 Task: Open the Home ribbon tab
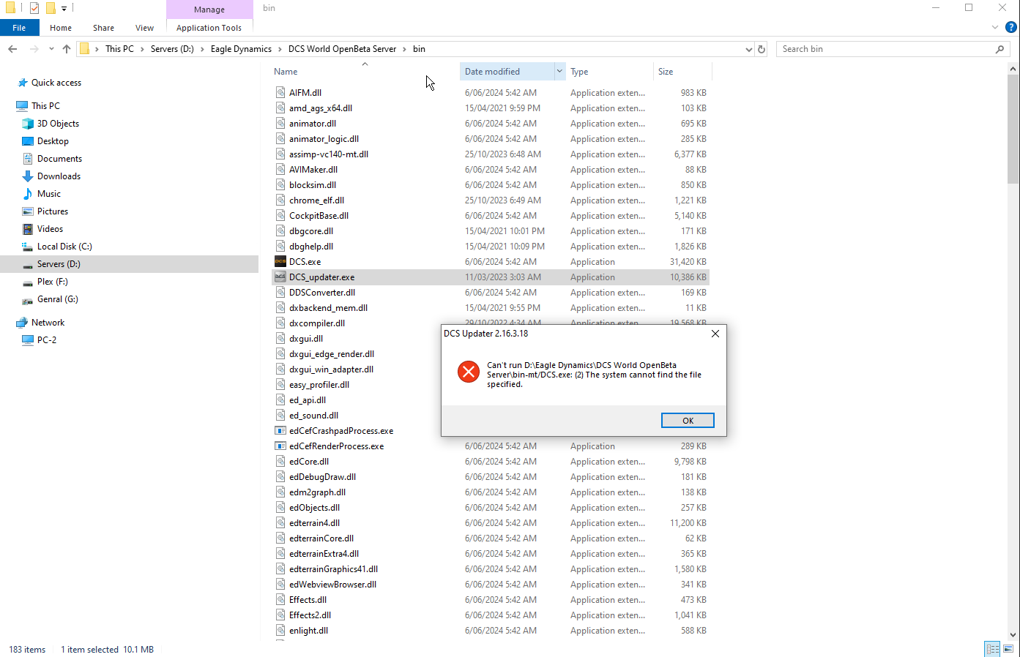(x=61, y=28)
